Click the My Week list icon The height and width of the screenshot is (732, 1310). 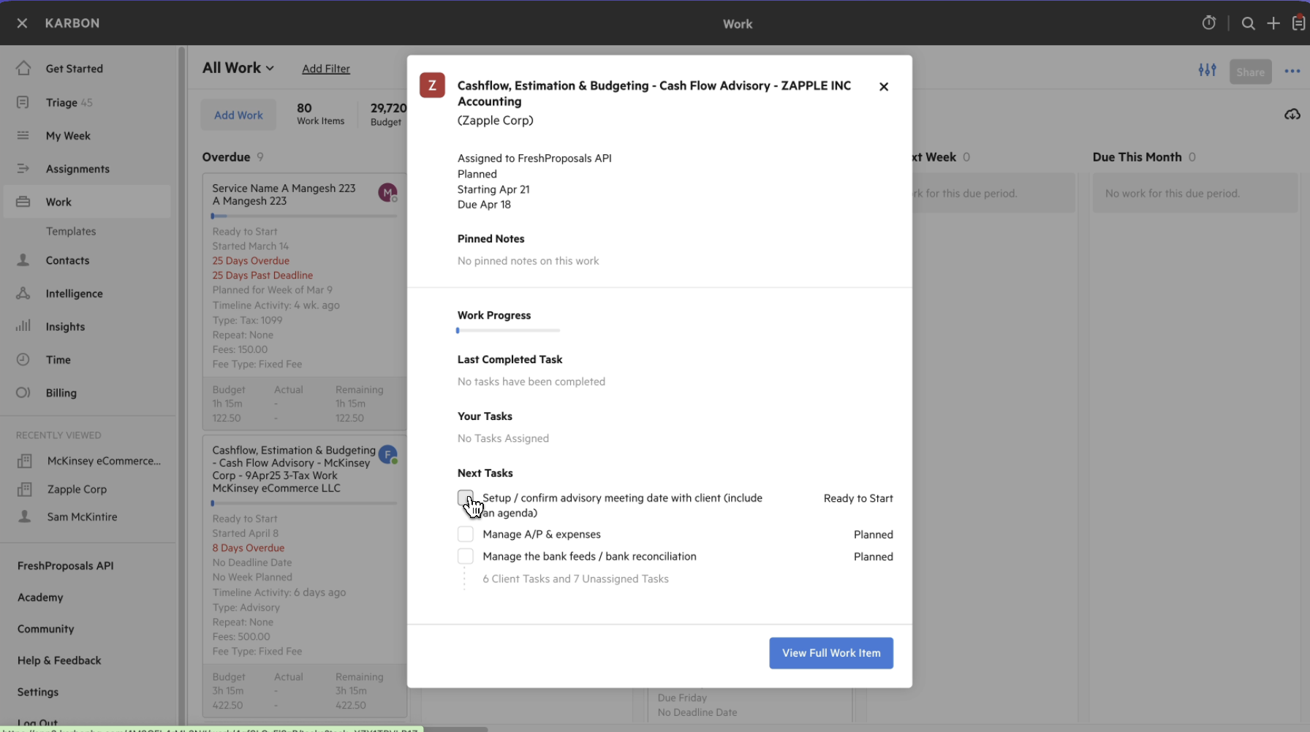point(23,135)
